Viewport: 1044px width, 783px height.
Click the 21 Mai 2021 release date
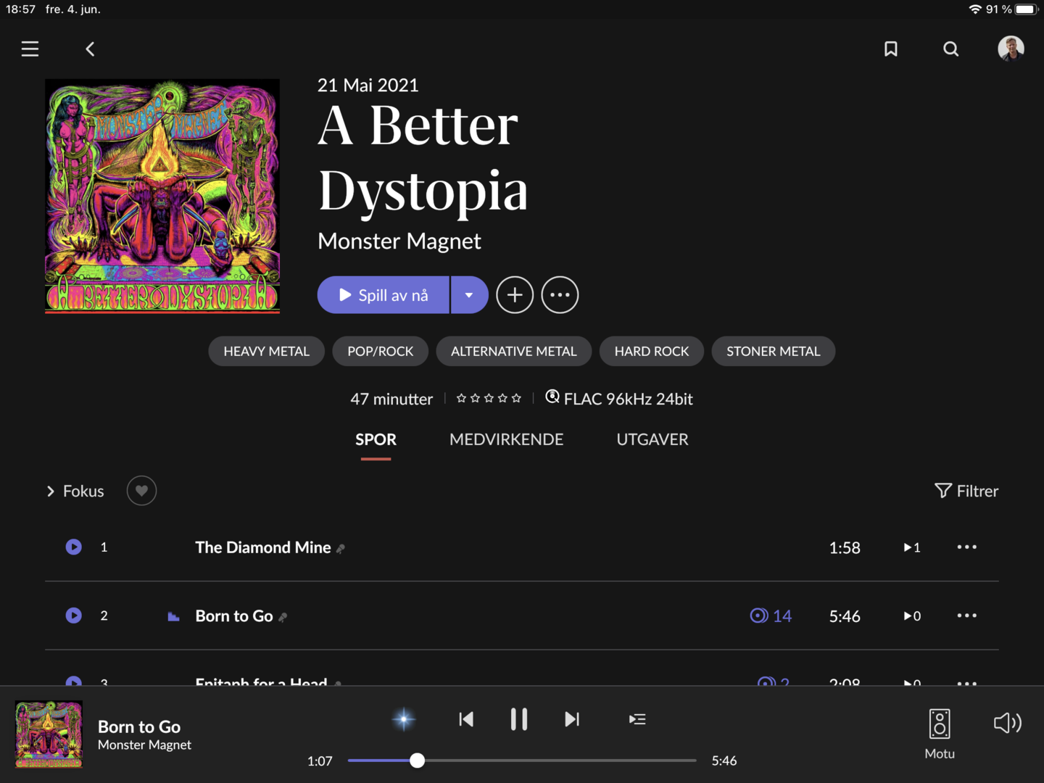pyautogui.click(x=368, y=85)
